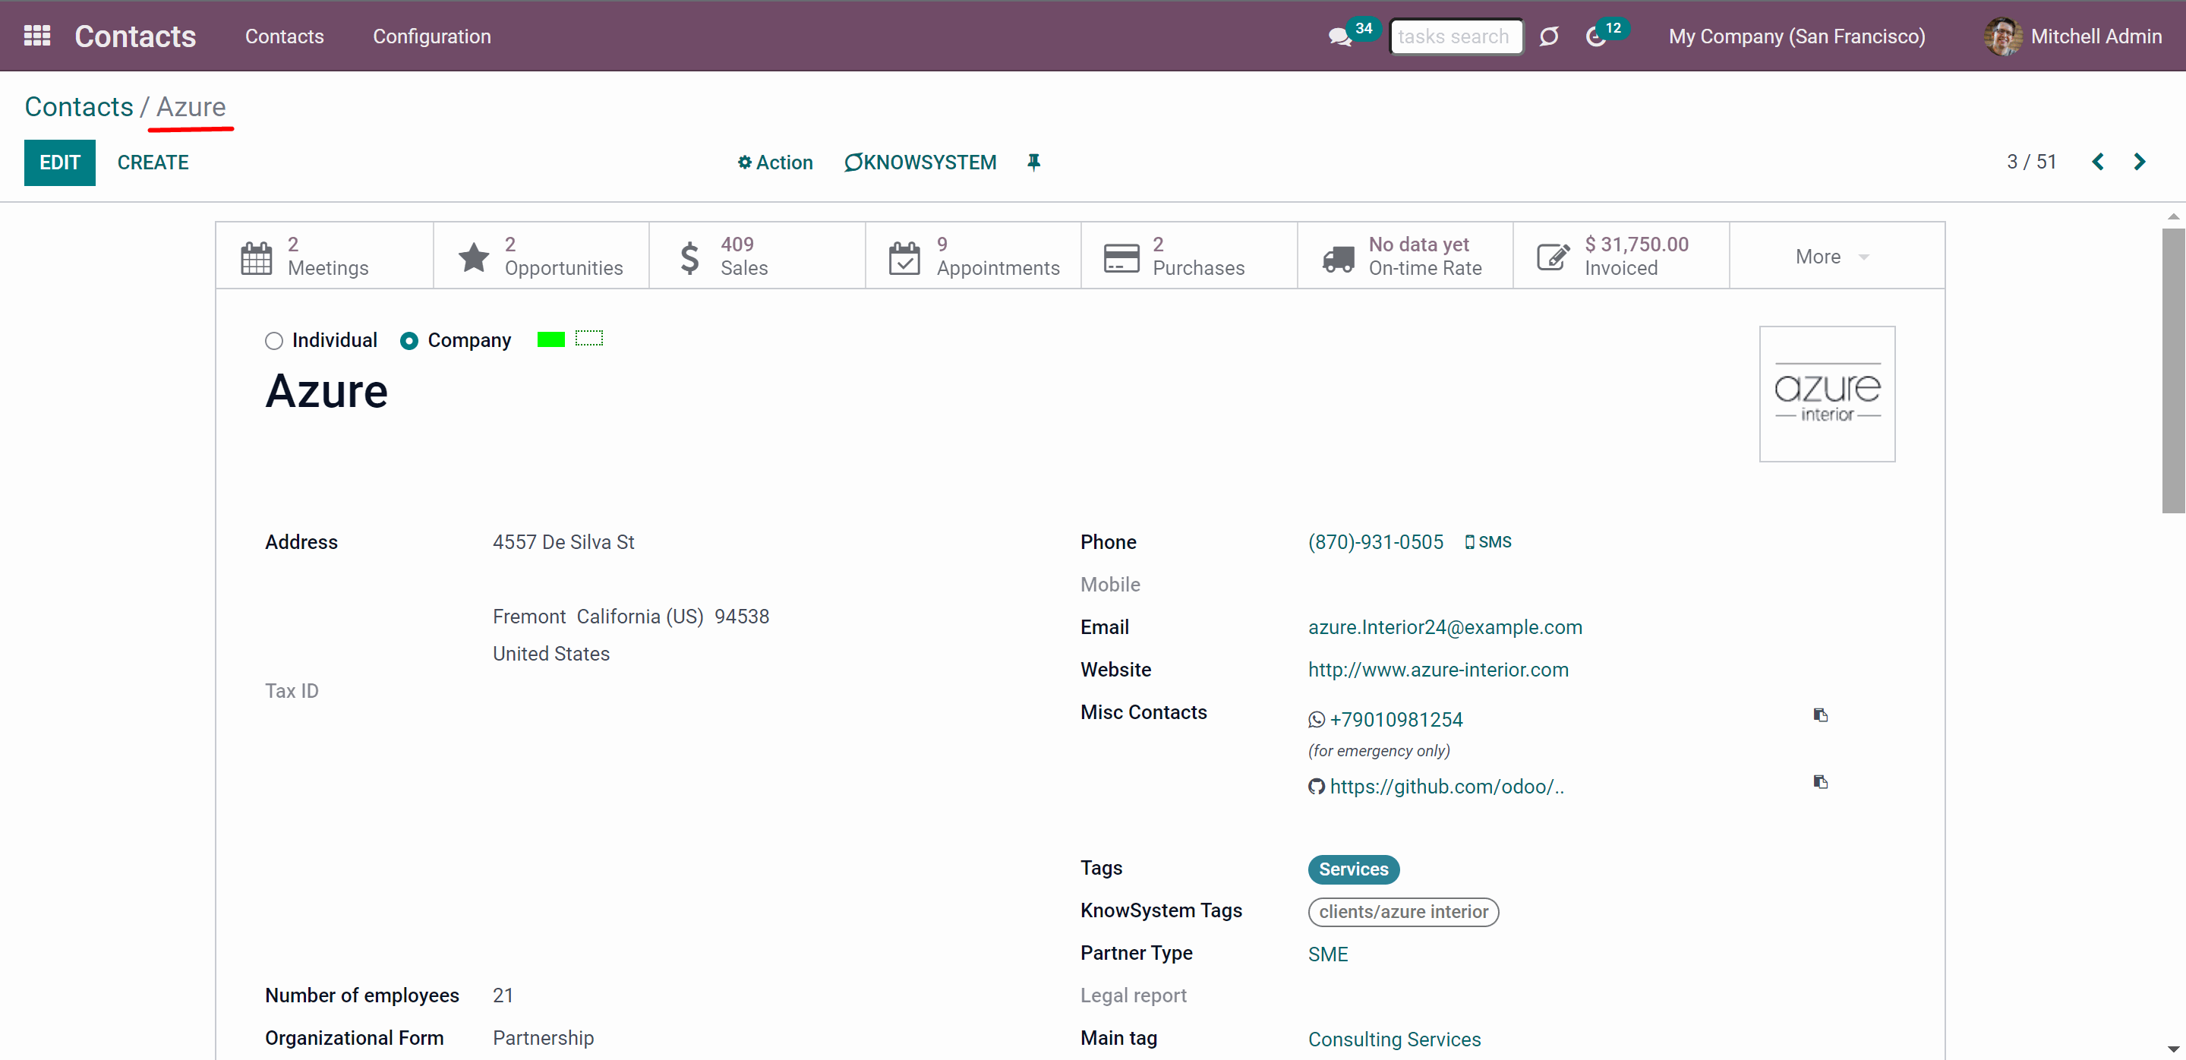Click the zip code 94538

pyautogui.click(x=742, y=617)
